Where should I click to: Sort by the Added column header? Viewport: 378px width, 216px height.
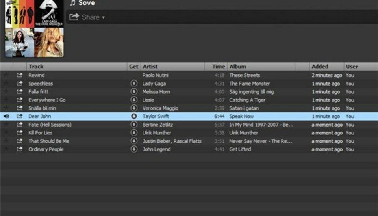pyautogui.click(x=320, y=67)
